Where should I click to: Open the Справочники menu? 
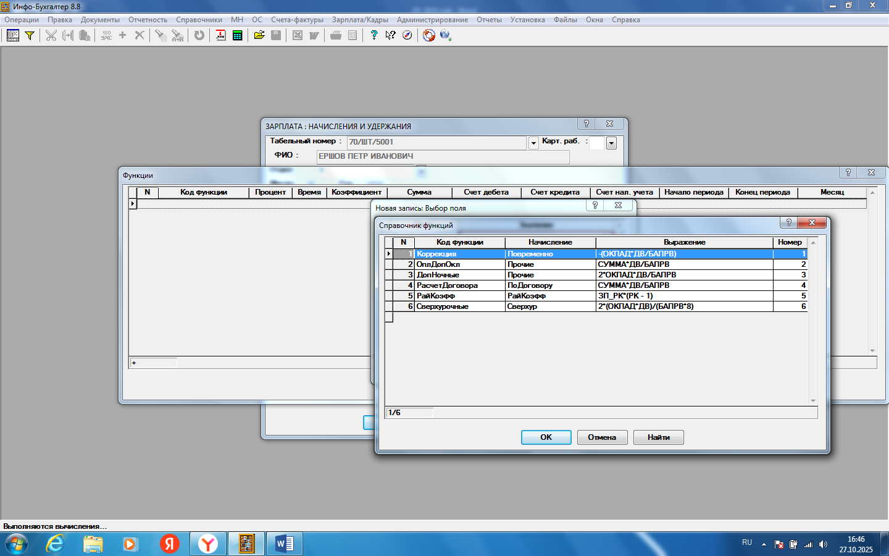coord(199,20)
